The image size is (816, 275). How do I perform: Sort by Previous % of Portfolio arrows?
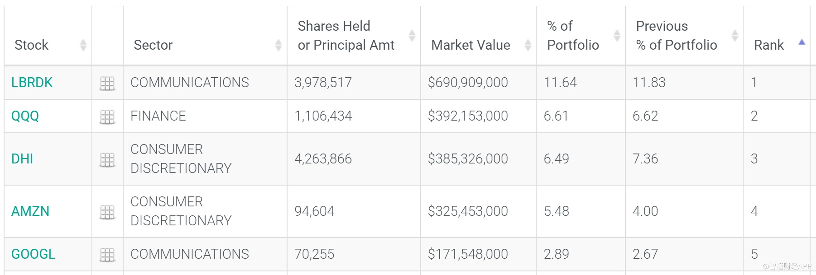tap(734, 36)
